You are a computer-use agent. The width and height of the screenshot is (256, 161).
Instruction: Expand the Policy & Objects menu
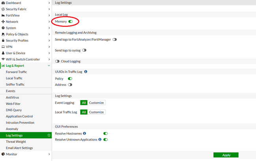click(x=49, y=34)
